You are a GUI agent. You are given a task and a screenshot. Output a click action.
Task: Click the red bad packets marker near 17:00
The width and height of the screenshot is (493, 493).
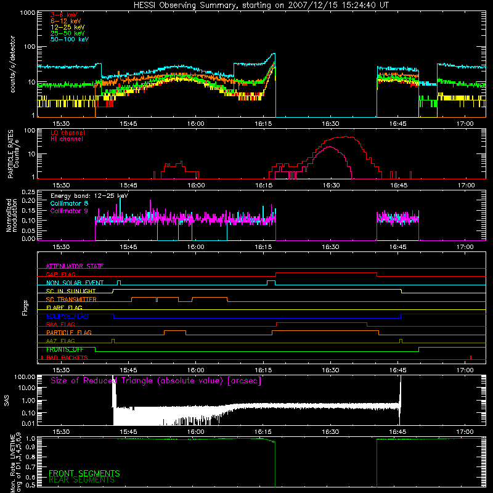[x=471, y=357]
